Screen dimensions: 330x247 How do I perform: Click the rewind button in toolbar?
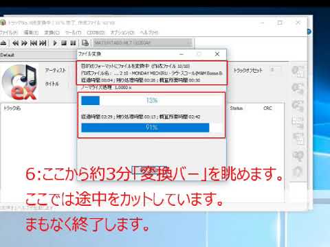15,43
